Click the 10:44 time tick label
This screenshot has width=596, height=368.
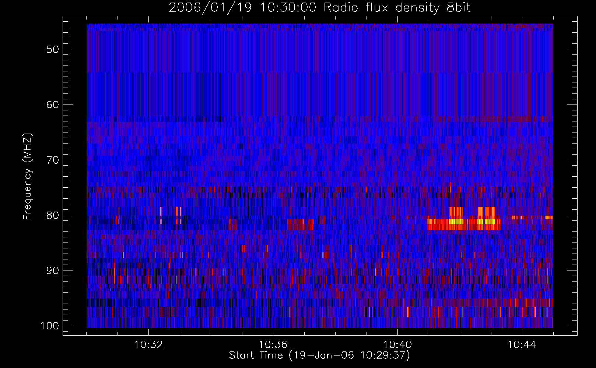[x=522, y=345]
